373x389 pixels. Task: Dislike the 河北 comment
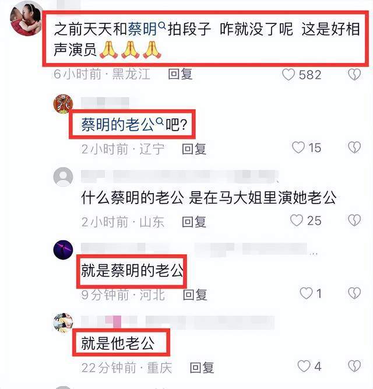coord(354,293)
